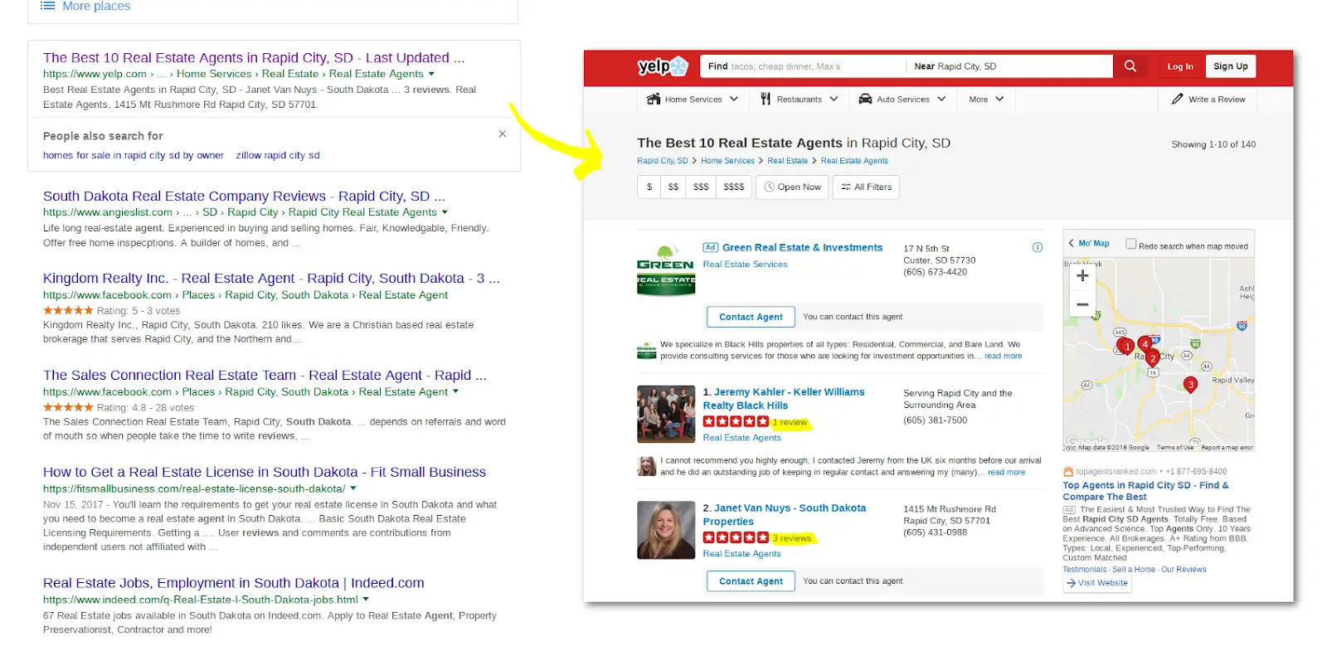The width and height of the screenshot is (1327, 651).
Task: Click Janet Van Nuys profile photo
Action: (x=666, y=530)
